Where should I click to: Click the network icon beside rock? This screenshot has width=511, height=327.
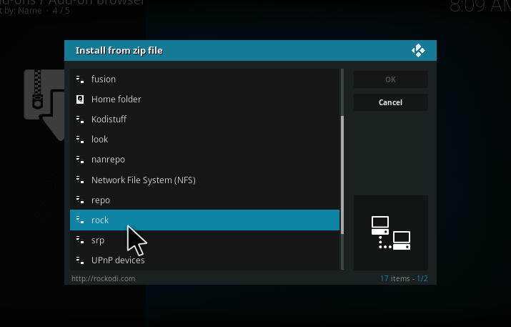(80, 220)
